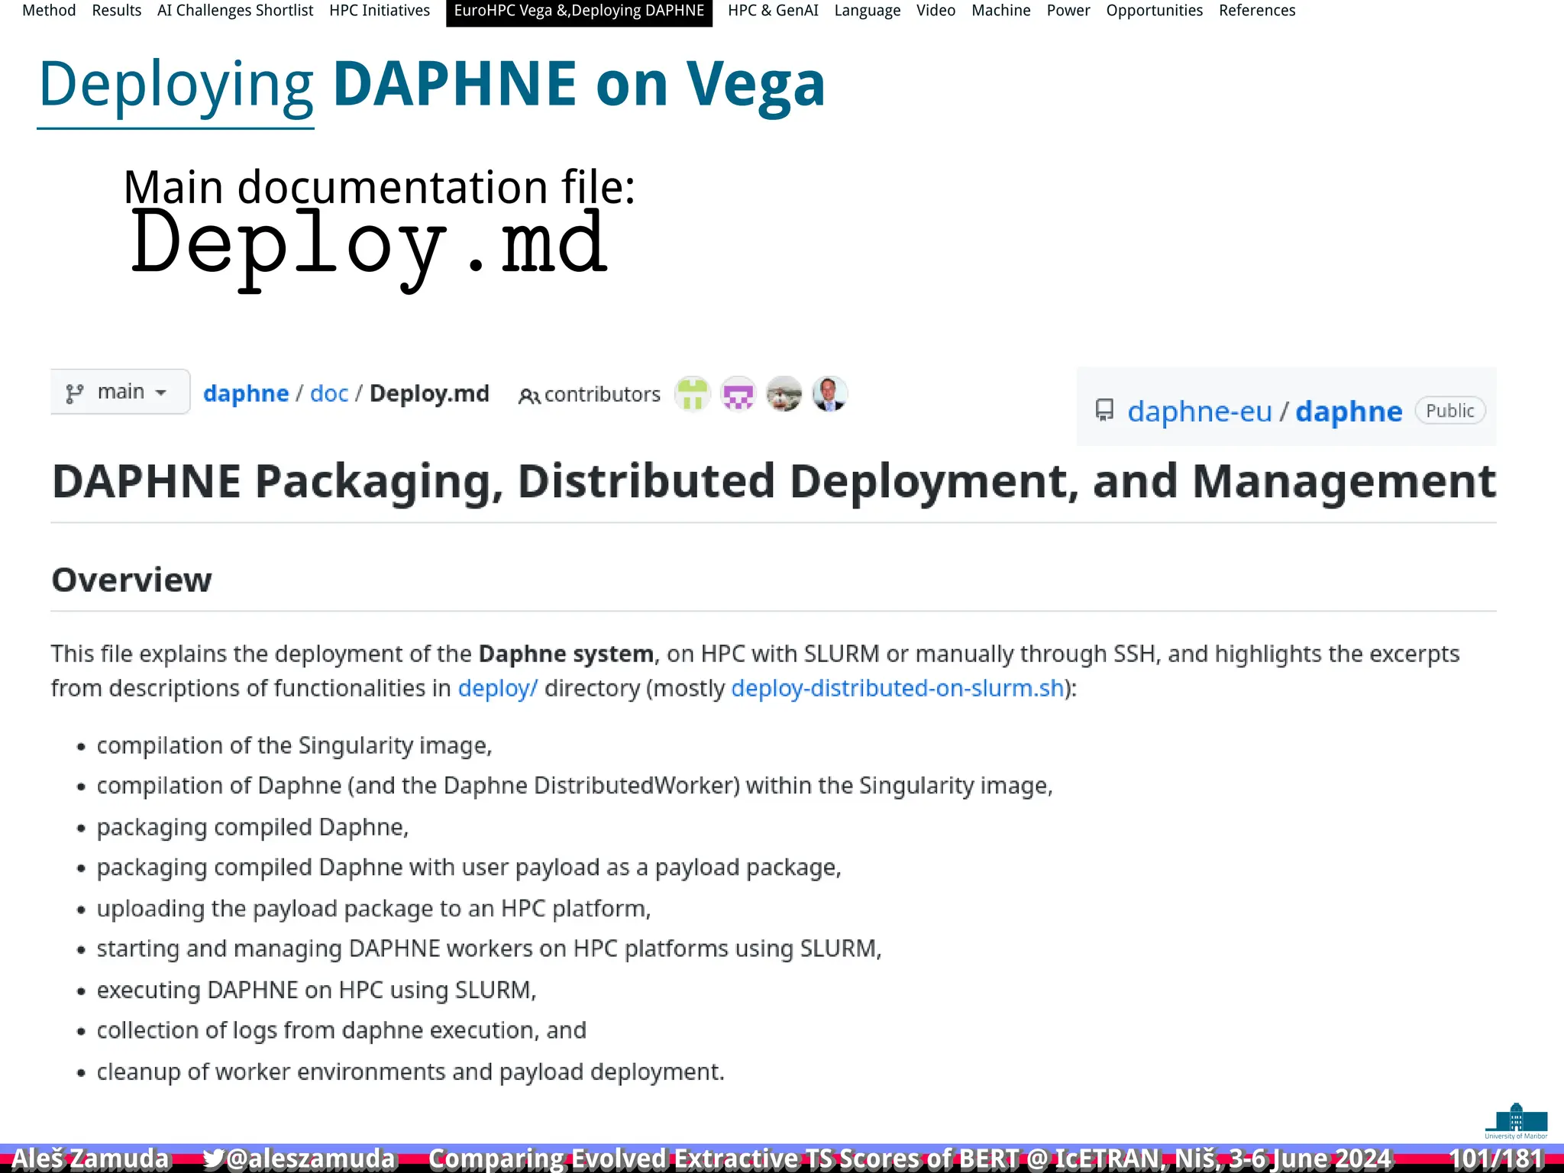View the contributors list

[602, 394]
